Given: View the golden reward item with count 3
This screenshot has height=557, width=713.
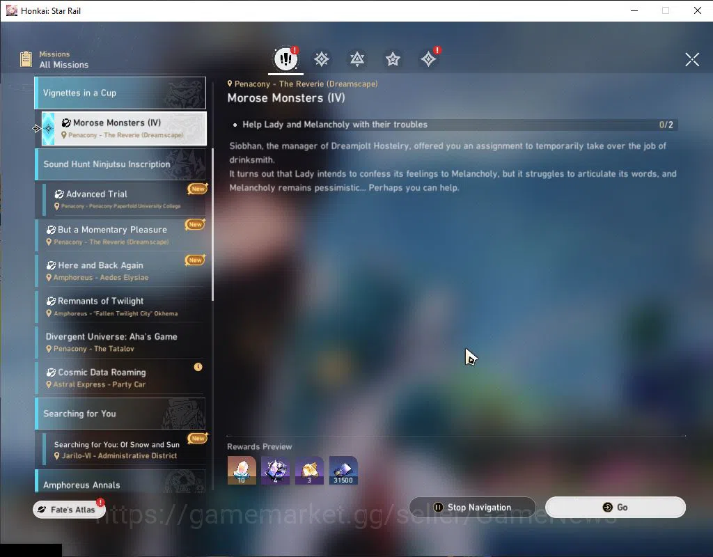Looking at the screenshot, I should 309,471.
